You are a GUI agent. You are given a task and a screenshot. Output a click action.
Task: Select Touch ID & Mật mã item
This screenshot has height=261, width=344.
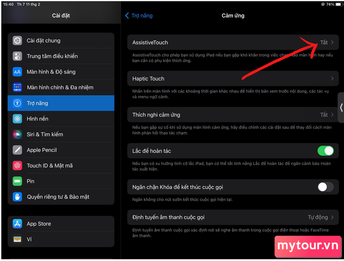(x=61, y=166)
